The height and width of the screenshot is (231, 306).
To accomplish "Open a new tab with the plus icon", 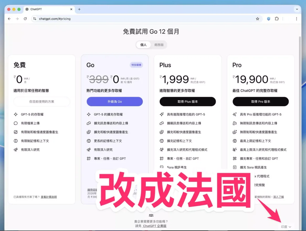I will (x=79, y=9).
